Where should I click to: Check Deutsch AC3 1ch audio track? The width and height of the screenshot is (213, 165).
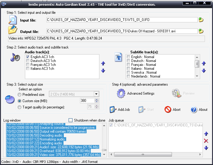tap(28, 61)
